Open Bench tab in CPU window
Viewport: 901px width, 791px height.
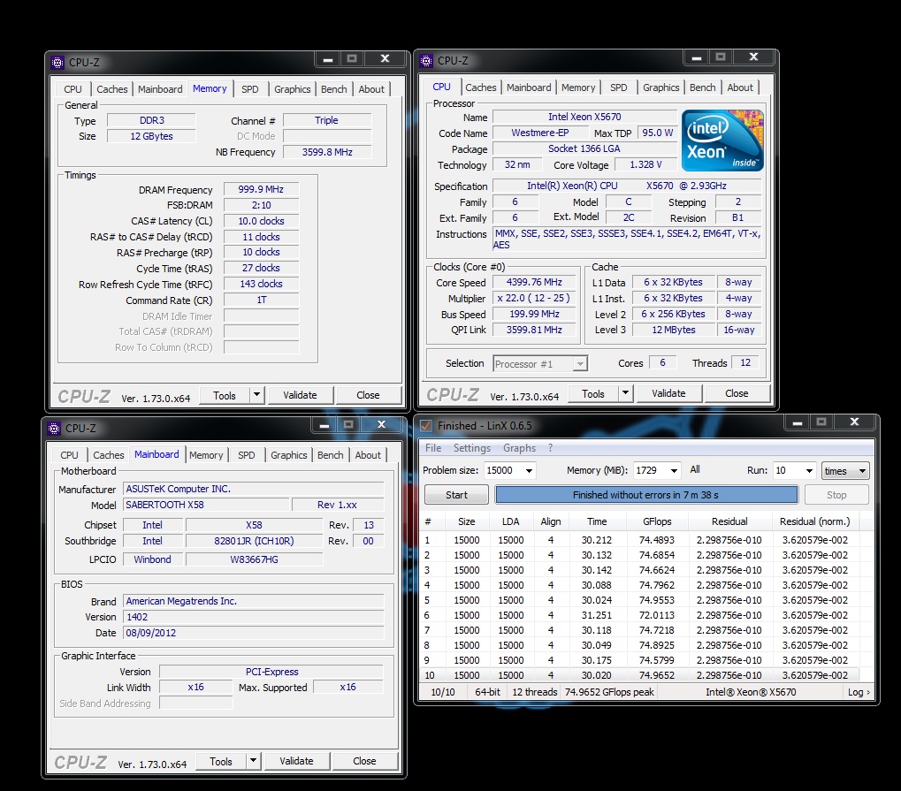click(x=702, y=87)
